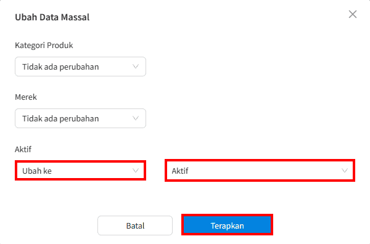Expand the Merek dropdown list
370x244 pixels.
[80, 118]
